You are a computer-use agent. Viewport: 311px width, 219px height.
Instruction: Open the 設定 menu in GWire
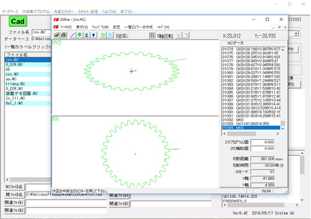click(x=116, y=27)
